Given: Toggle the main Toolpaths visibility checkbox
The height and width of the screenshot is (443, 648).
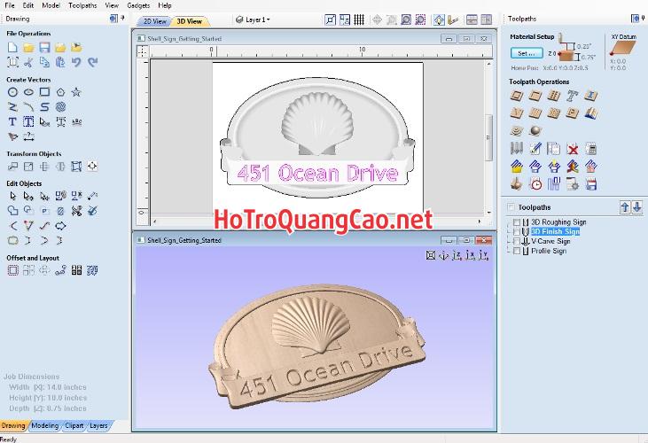Looking at the screenshot, I should (x=510, y=206).
